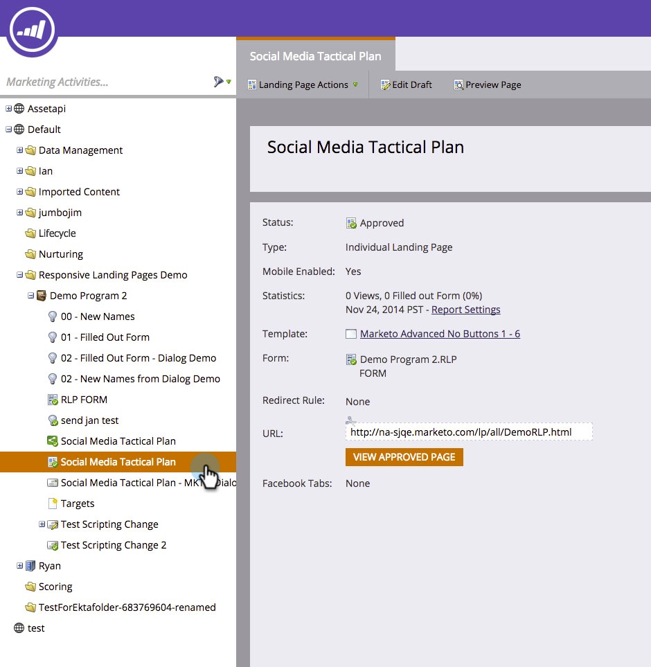Collapse the Default workspace node
This screenshot has height=667, width=651.
(8, 130)
